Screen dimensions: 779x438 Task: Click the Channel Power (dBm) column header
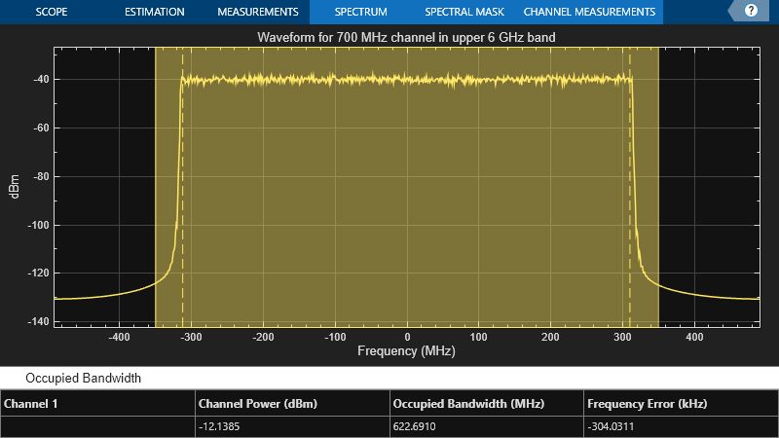point(258,403)
